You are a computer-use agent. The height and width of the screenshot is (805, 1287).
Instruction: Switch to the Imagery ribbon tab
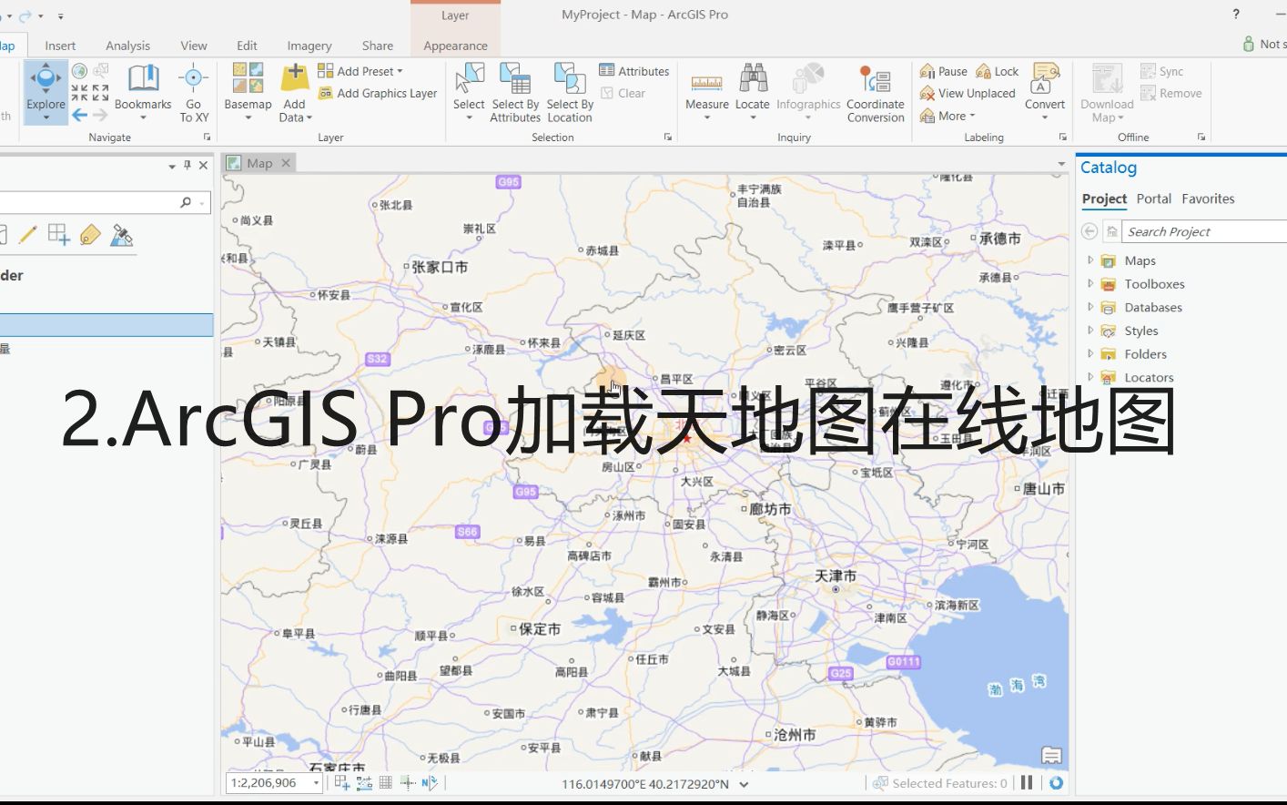309,45
